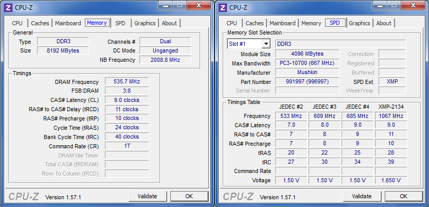Click the CPU-Z icon in left window title bar
The height and width of the screenshot is (207, 429).
click(7, 7)
